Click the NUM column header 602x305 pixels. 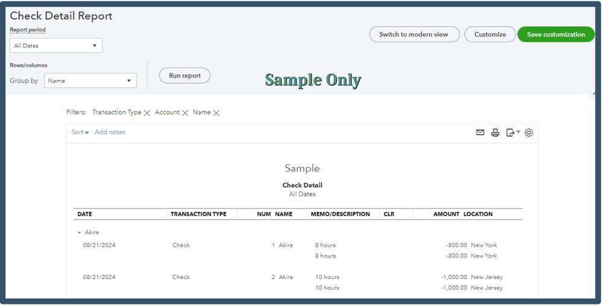(x=264, y=214)
